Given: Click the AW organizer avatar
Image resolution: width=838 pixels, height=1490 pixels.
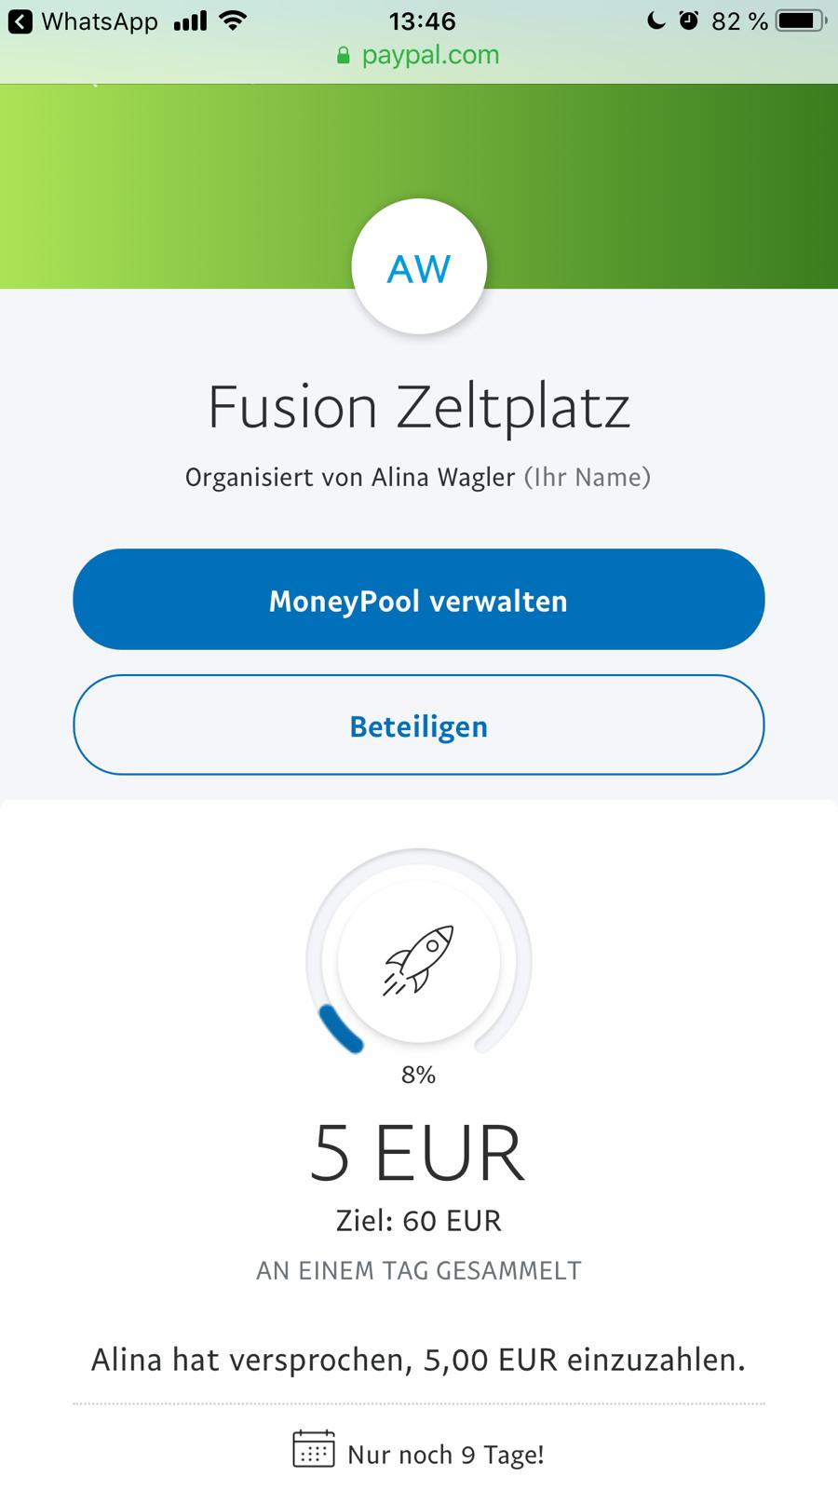Looking at the screenshot, I should coord(419,268).
